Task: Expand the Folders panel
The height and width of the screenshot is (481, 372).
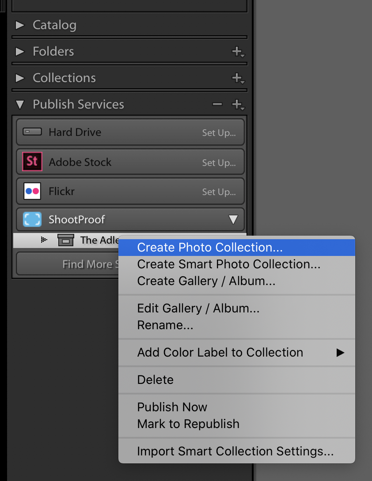Action: point(20,52)
